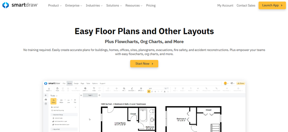Select the Home tab in app preview
The image size is (288, 132).
[69, 84]
